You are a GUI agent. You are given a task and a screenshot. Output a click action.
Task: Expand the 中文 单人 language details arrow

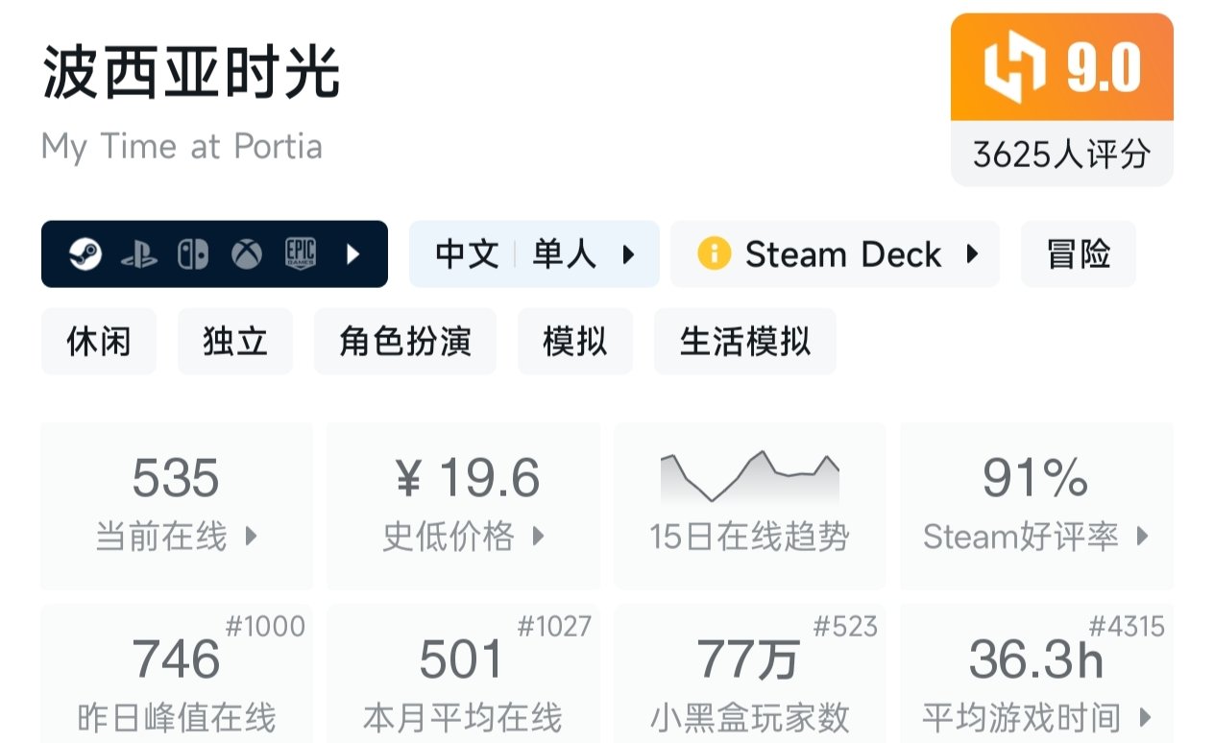(628, 254)
